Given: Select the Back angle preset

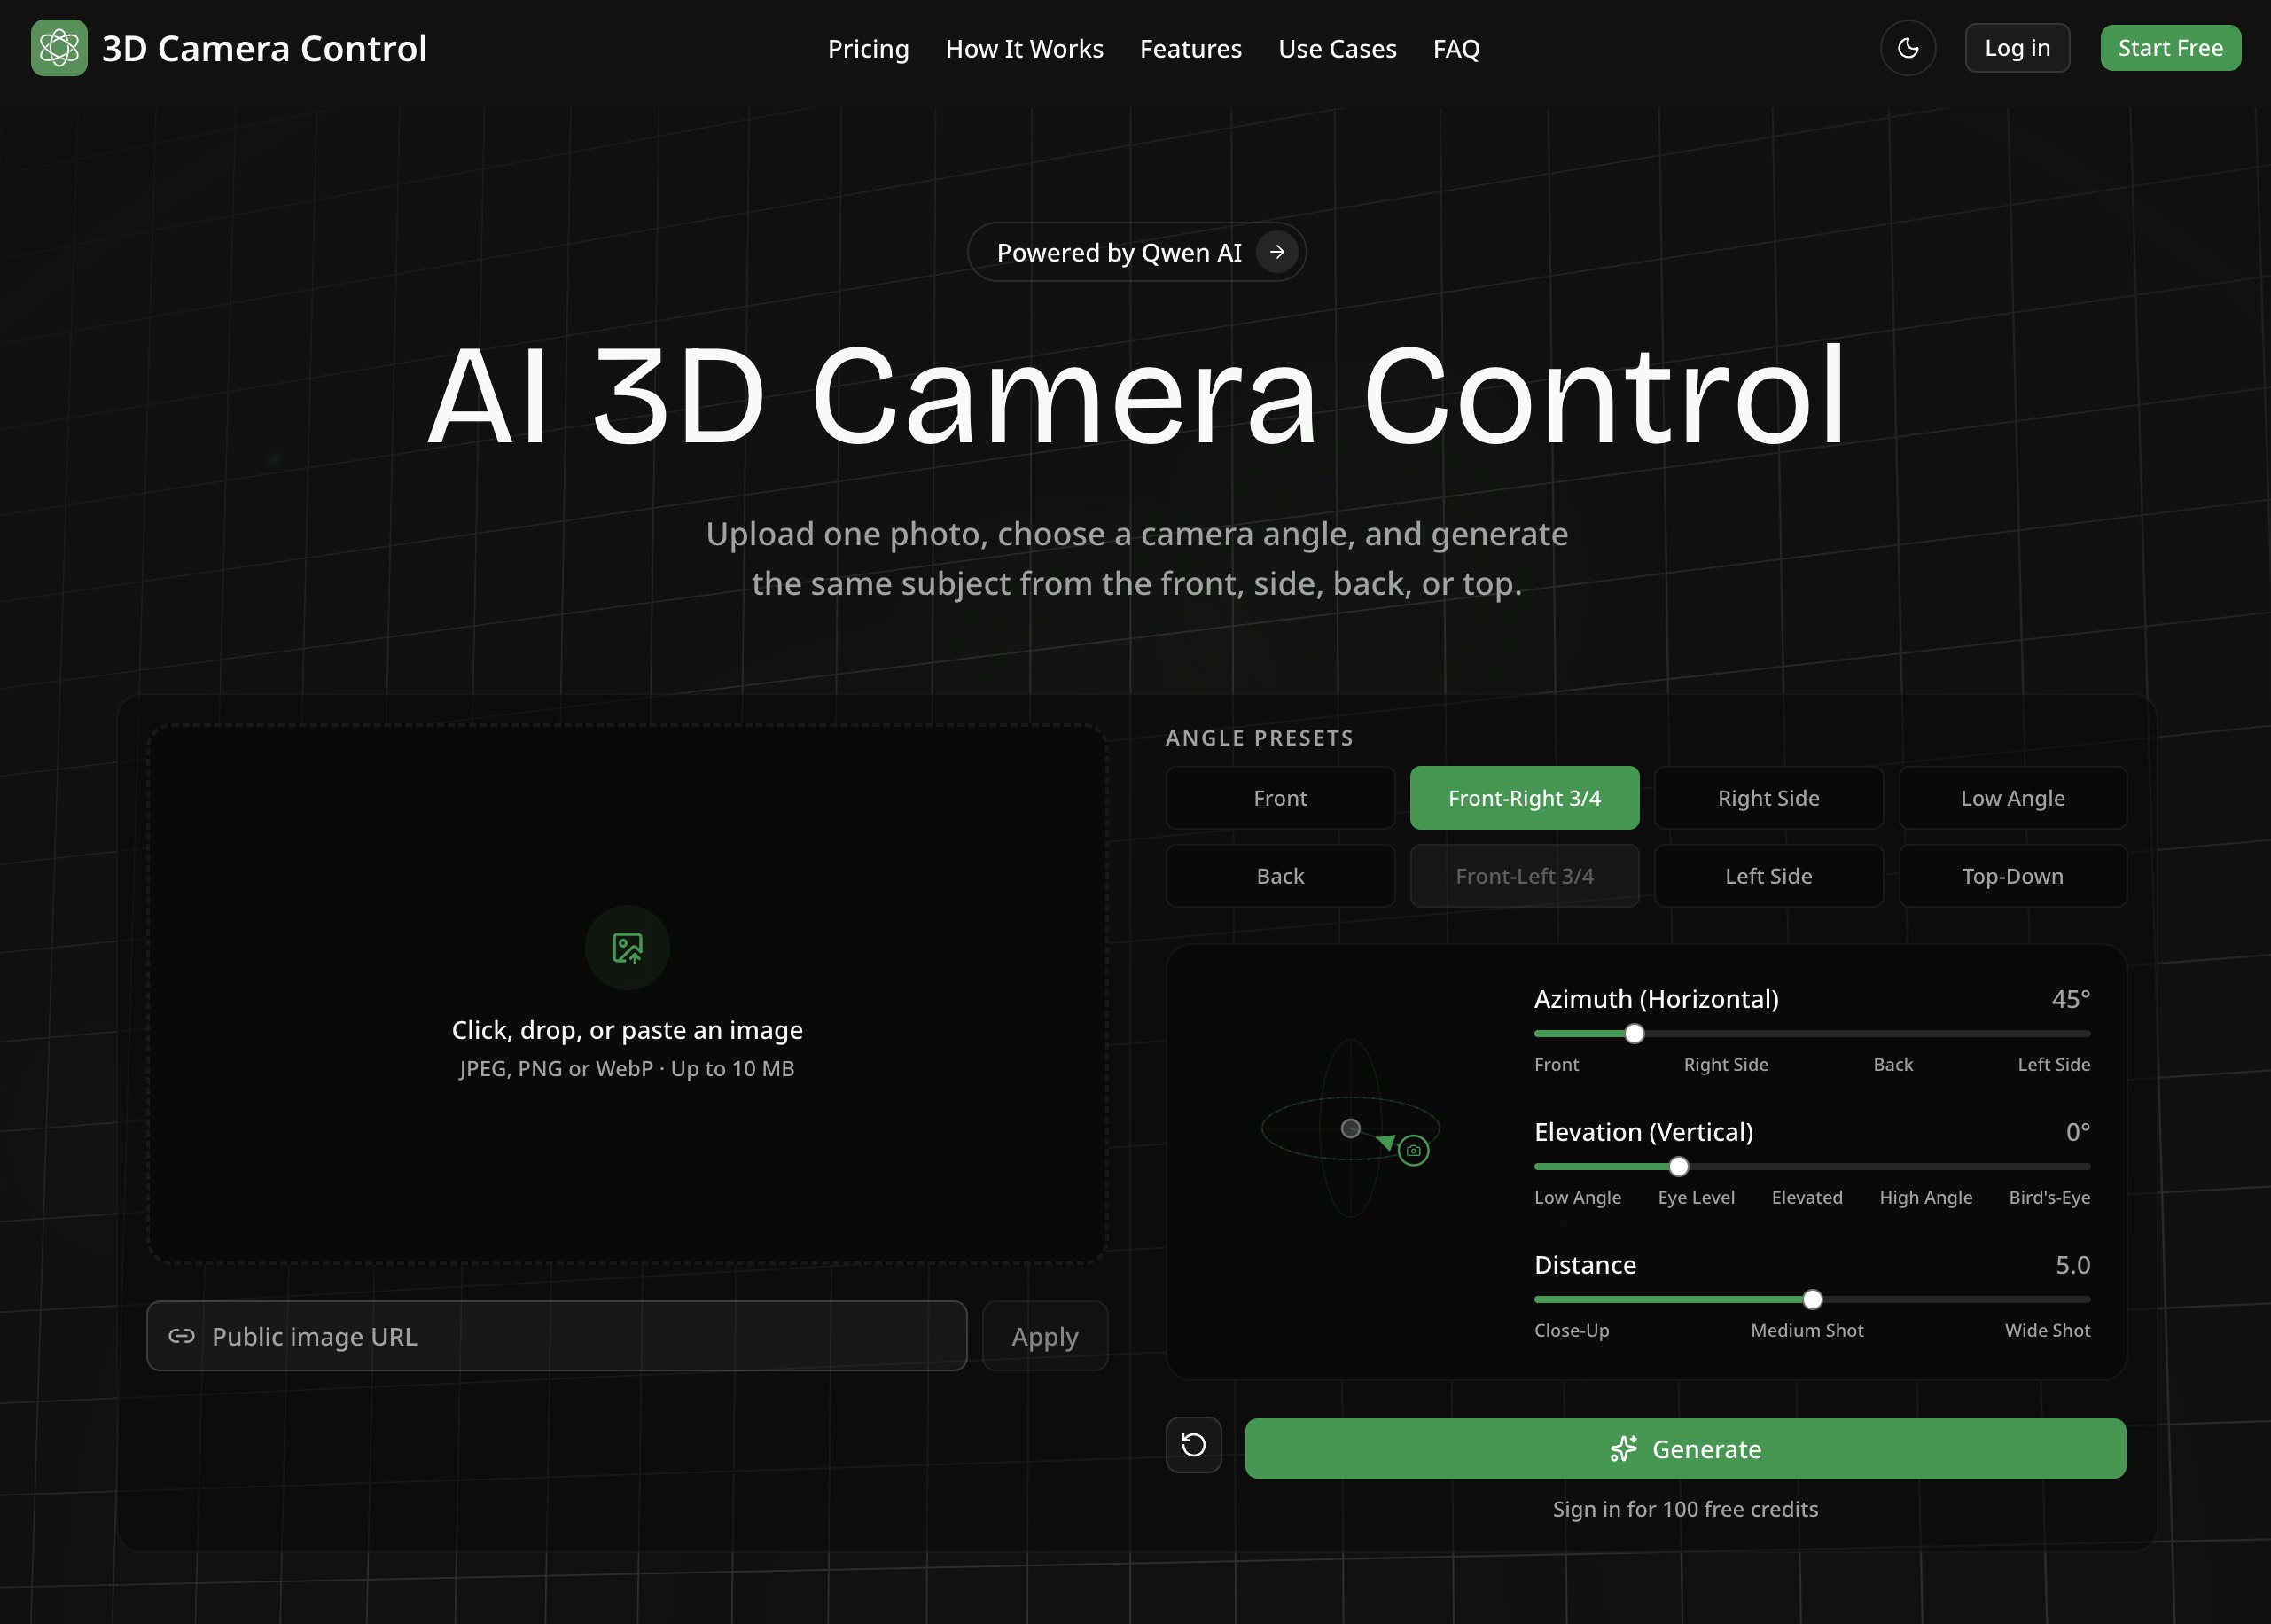Looking at the screenshot, I should point(1280,876).
